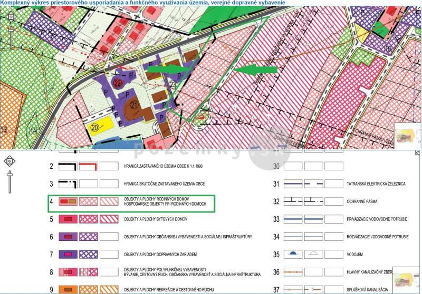Select legend text TATRANSKÁ ELEKTRICKÁ ŽELEZNICA

coord(376,184)
